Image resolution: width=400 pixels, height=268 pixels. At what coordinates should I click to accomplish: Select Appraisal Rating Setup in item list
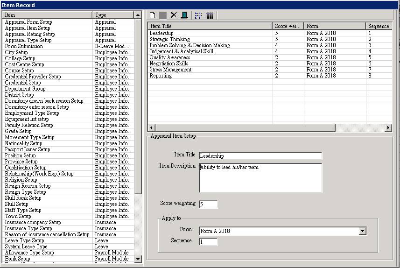[68, 34]
